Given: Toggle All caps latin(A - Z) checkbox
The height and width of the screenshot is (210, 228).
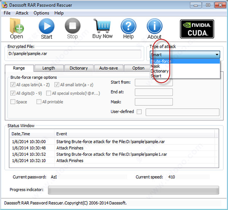Looking at the screenshot, I should tap(13, 85).
